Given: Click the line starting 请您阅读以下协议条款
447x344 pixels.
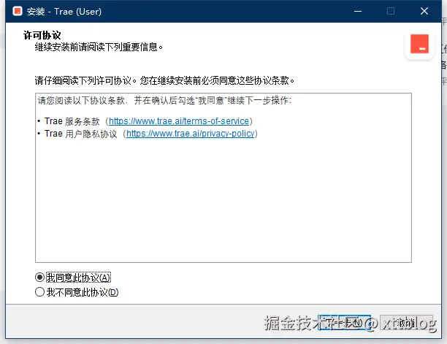Looking at the screenshot, I should pyautogui.click(x=164, y=101).
